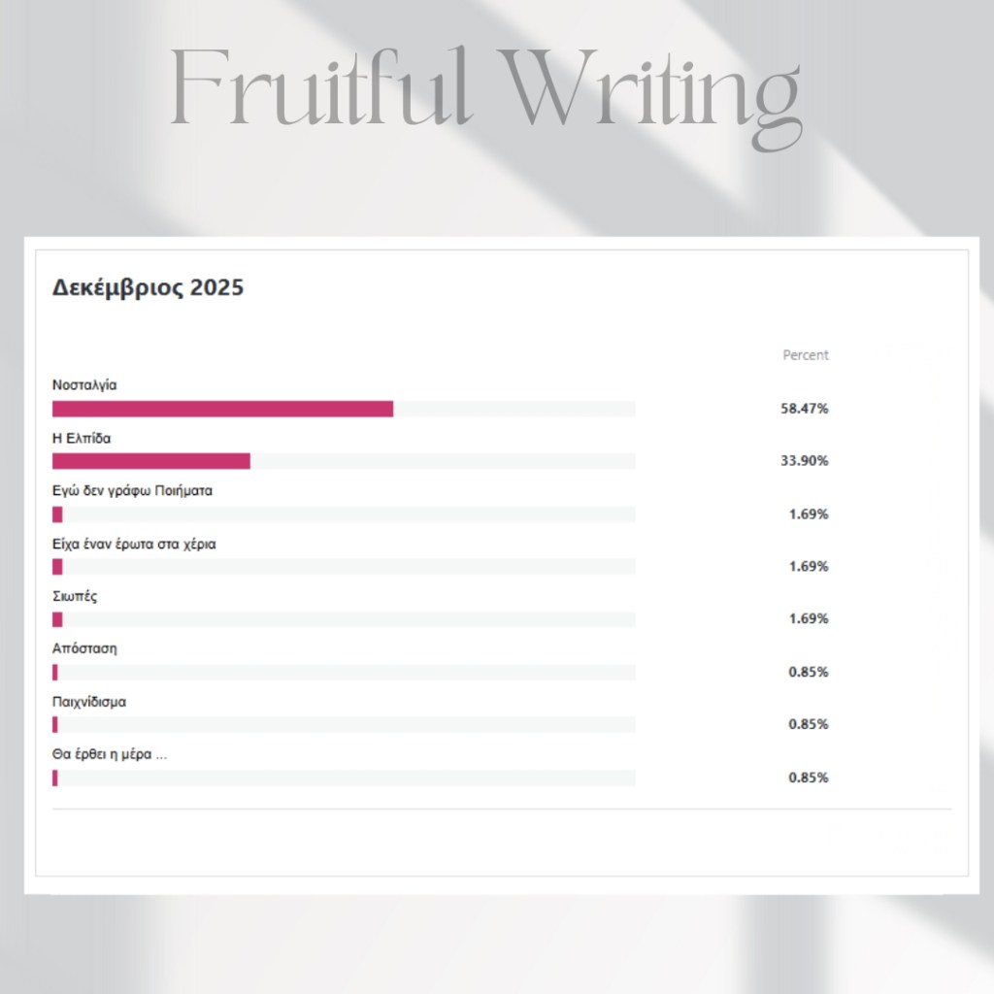994x994 pixels.
Task: Select the Η Ελπίδα option label
Action: (82, 438)
